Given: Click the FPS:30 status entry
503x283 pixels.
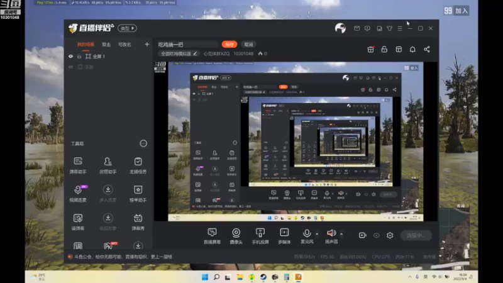Looking at the screenshot, I should [327, 257].
